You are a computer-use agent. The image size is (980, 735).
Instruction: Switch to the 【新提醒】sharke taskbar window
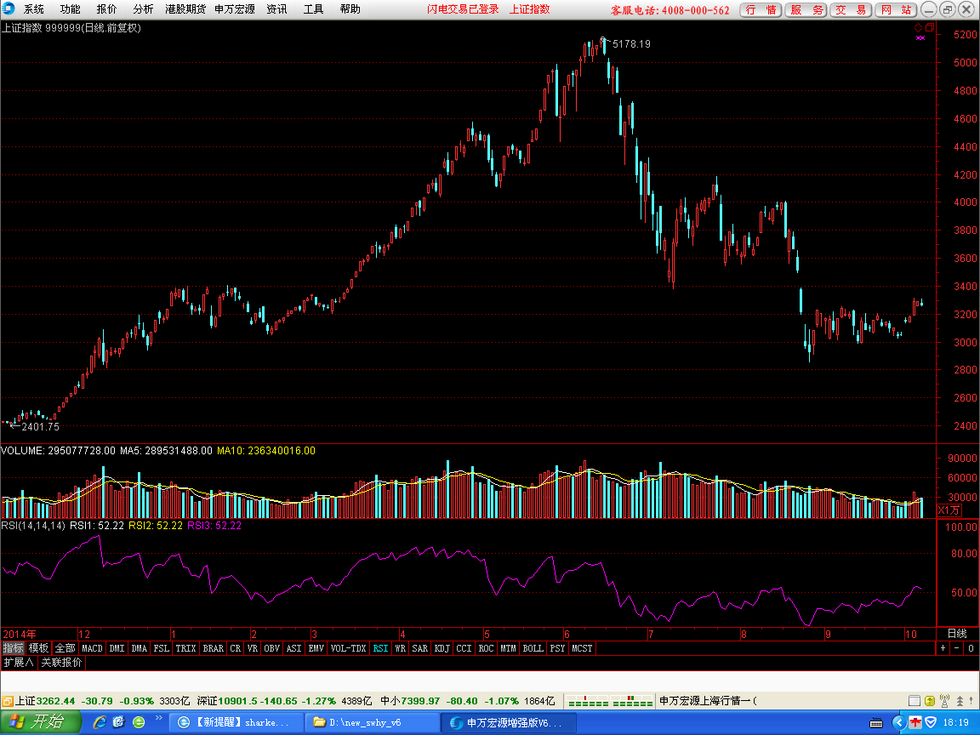tap(236, 722)
